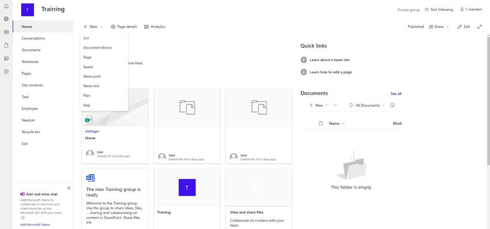490x229 pixels.
Task: Click the Create plus-circle icon in the app bar
Action: pos(6,72)
